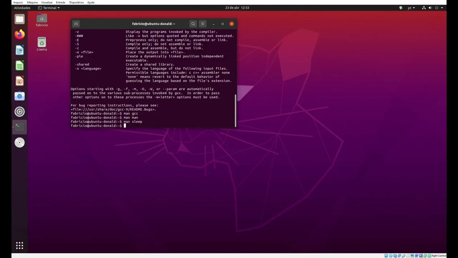
Task: Click the terminal prompt cursor
Action: [125, 126]
